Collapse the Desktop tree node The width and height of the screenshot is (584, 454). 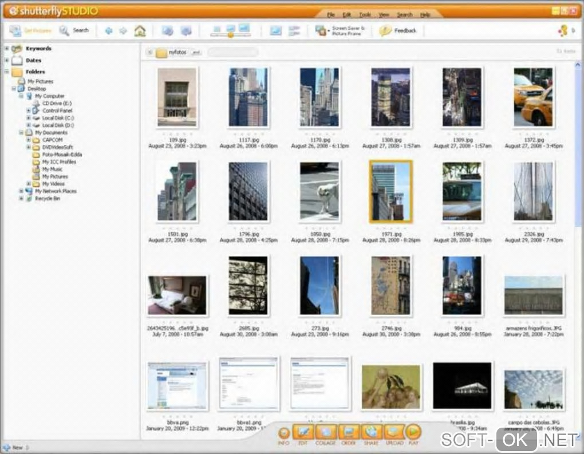[14, 89]
